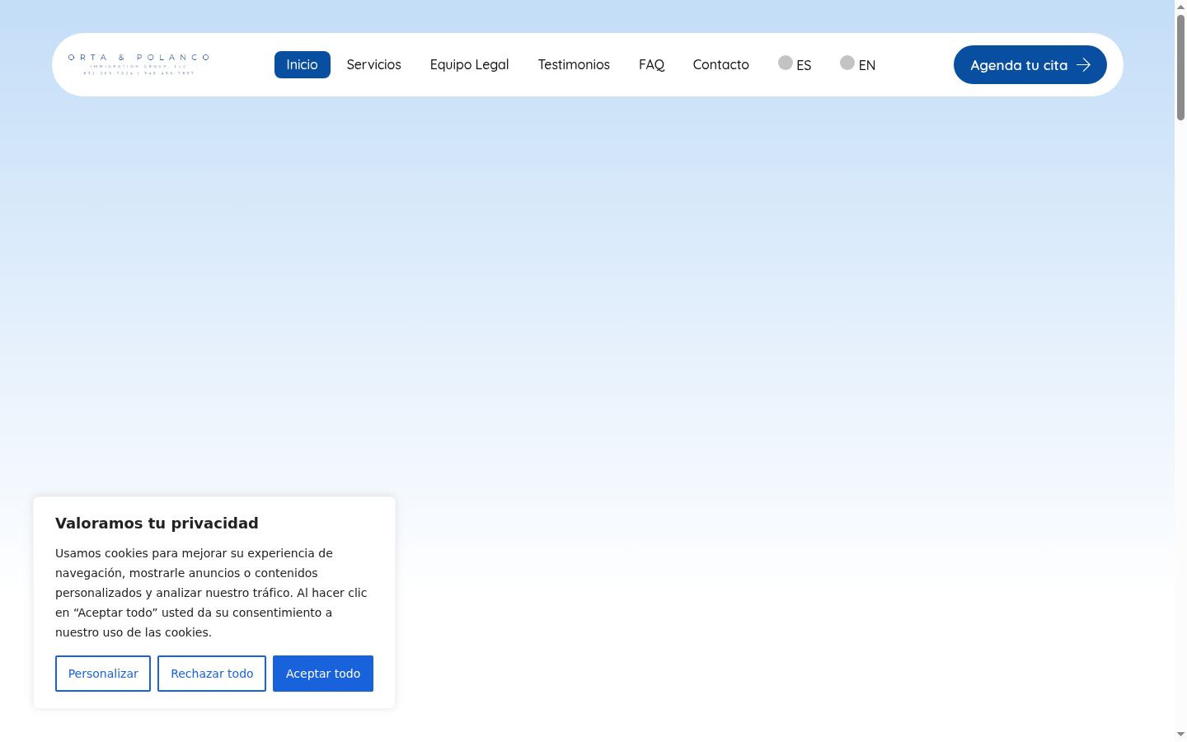Click the page scrollbar thumb
The image size is (1187, 742).
point(1180,68)
